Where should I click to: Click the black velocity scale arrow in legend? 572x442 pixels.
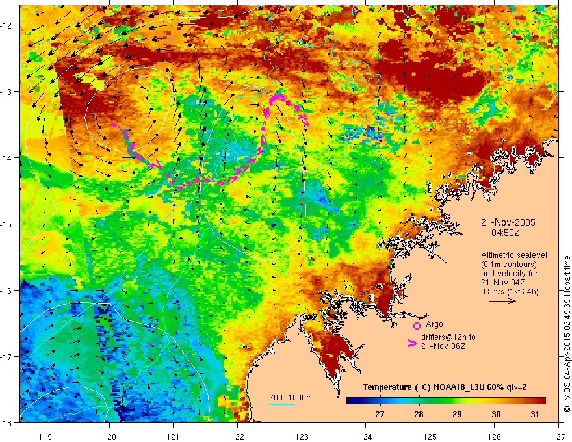point(502,301)
